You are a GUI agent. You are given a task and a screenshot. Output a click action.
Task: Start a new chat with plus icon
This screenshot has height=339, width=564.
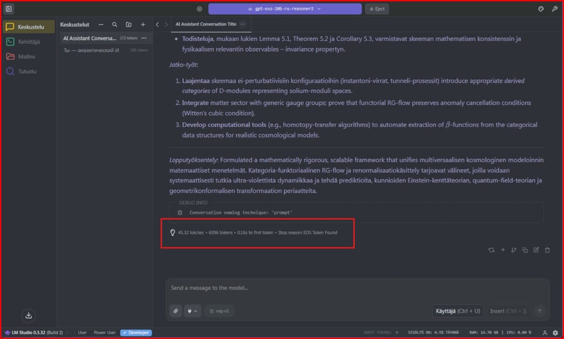click(x=143, y=25)
